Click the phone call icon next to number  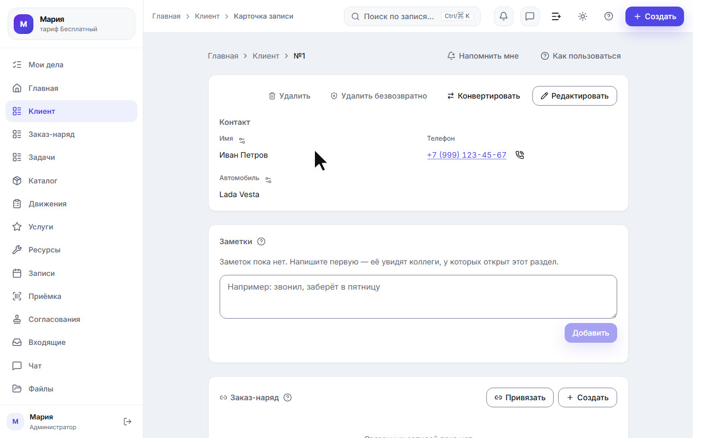click(520, 155)
